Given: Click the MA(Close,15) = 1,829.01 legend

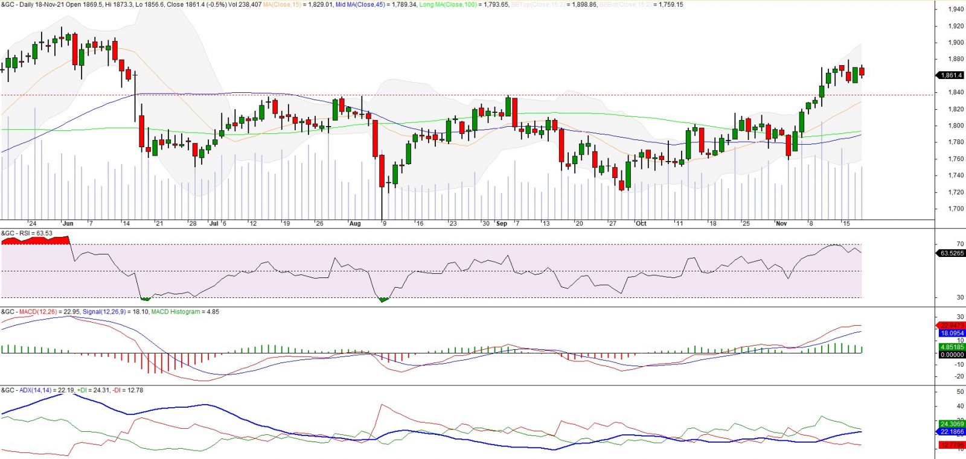Looking at the screenshot, I should click(x=298, y=4).
